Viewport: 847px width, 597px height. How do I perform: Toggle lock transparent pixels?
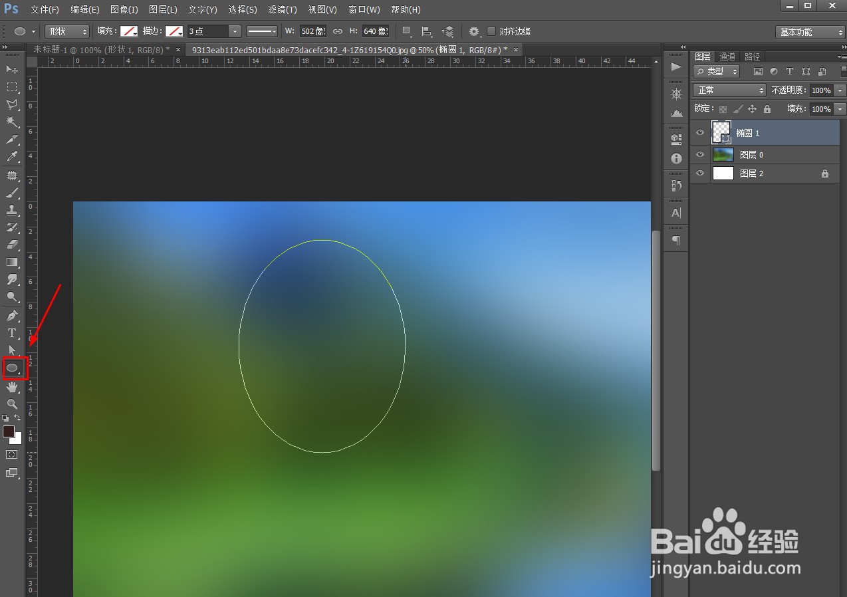coord(723,109)
